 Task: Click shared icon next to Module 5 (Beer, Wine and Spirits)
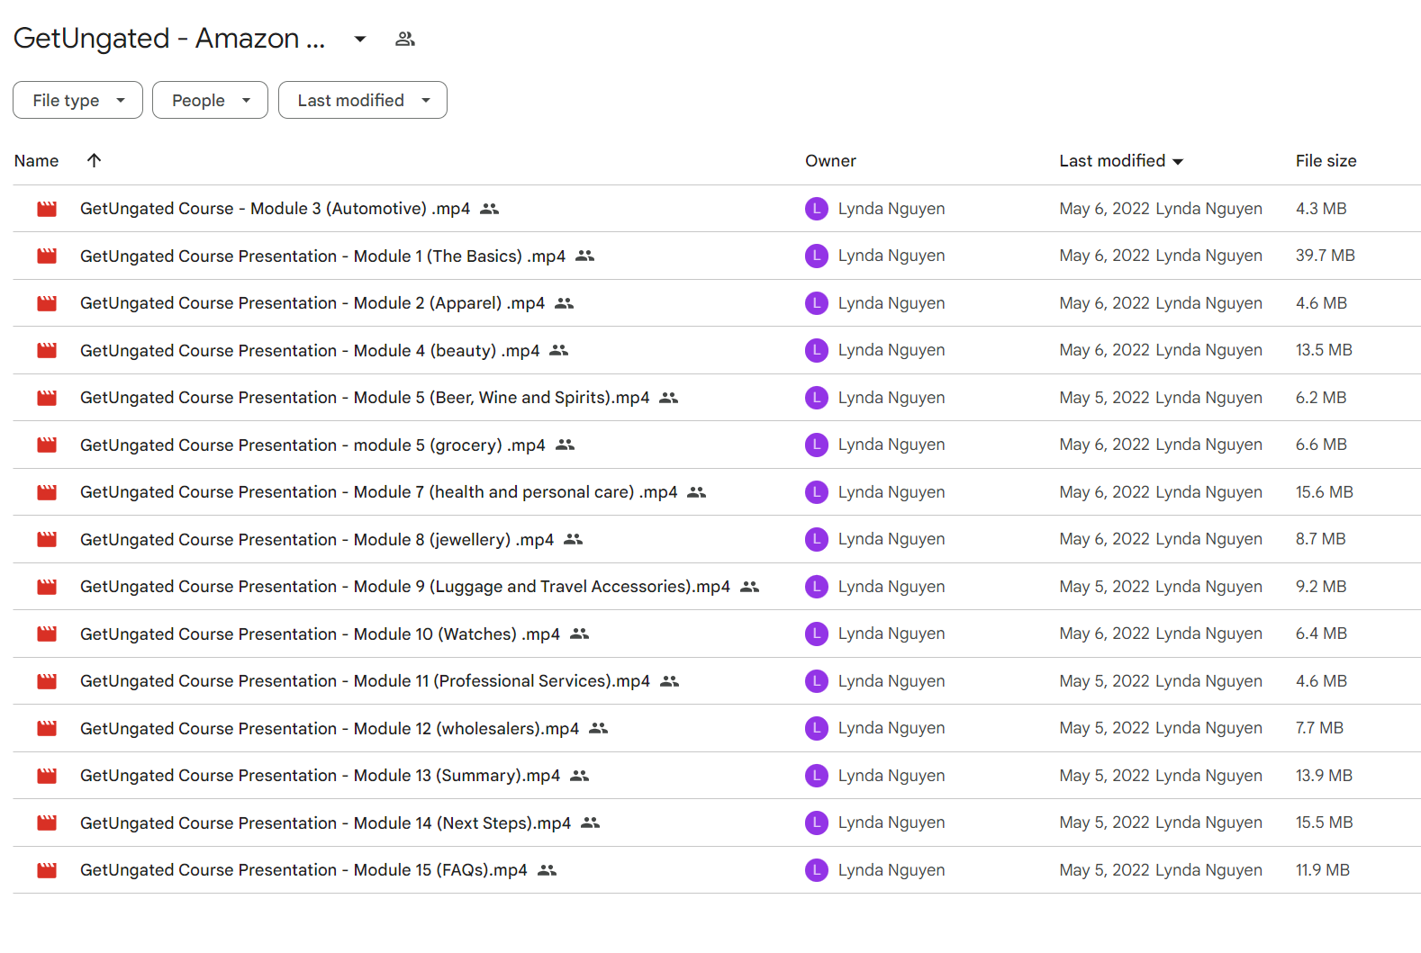pos(668,398)
